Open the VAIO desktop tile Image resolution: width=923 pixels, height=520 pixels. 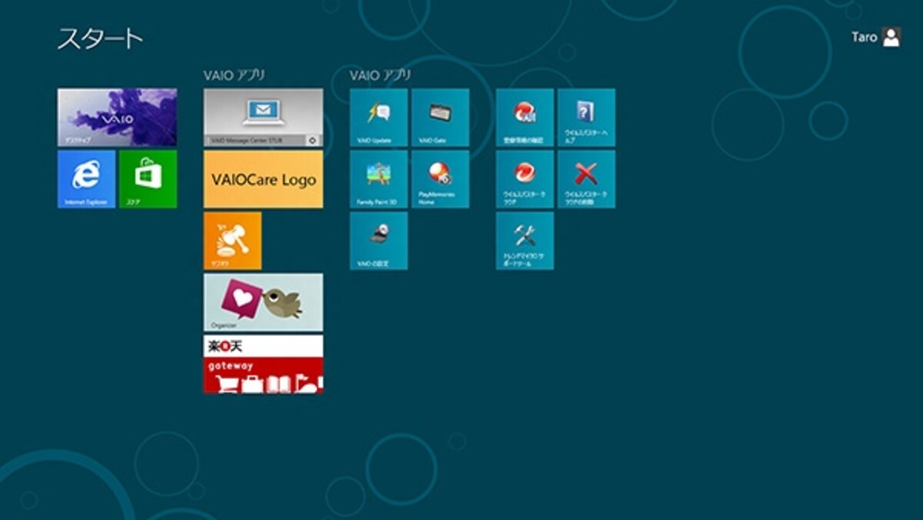(x=117, y=118)
